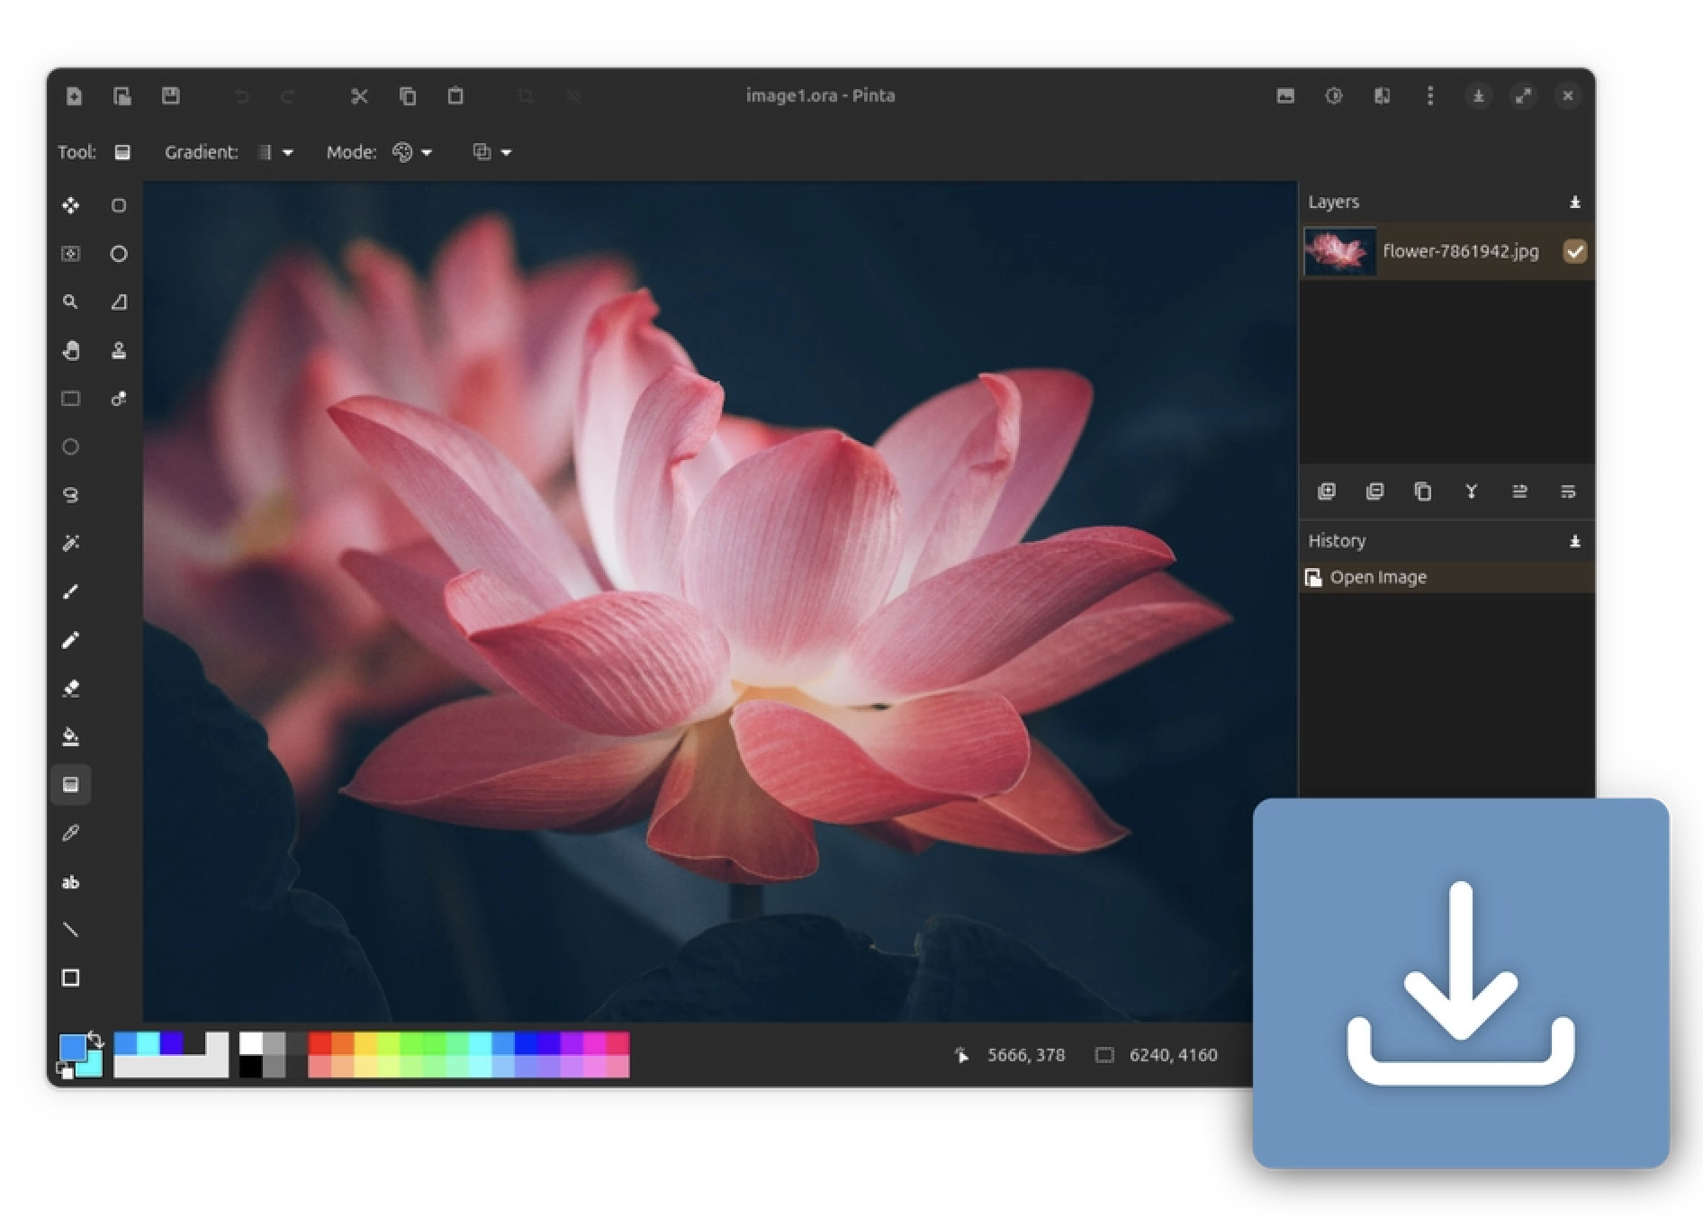Open the Adjustments menu

tap(1334, 95)
